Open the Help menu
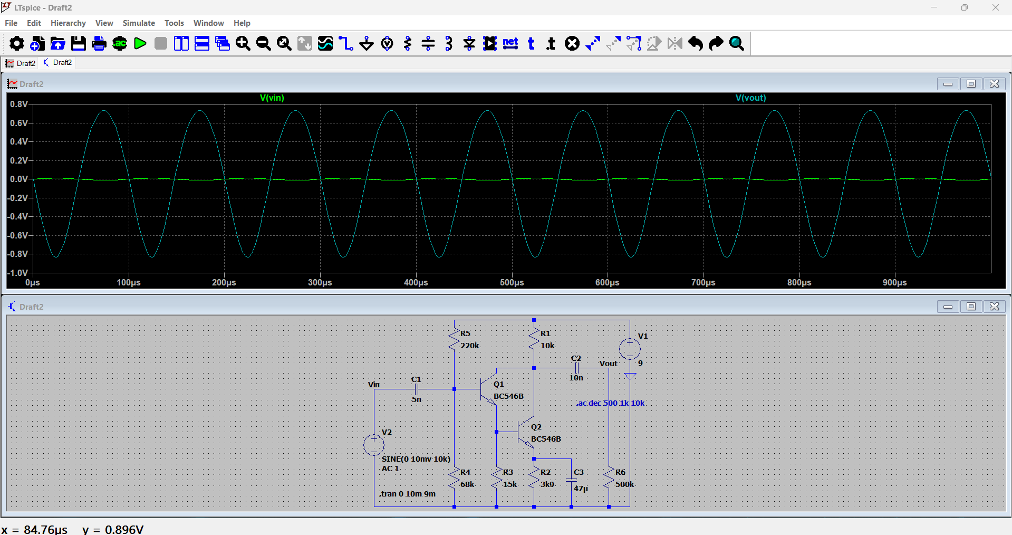Viewport: 1012px width, 535px height. click(x=242, y=23)
